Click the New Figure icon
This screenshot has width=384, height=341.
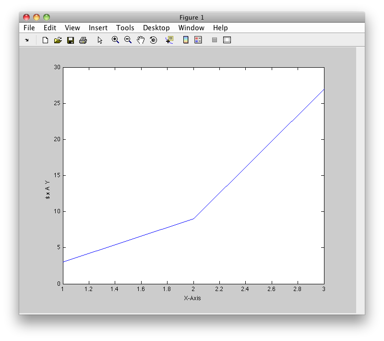coord(46,40)
